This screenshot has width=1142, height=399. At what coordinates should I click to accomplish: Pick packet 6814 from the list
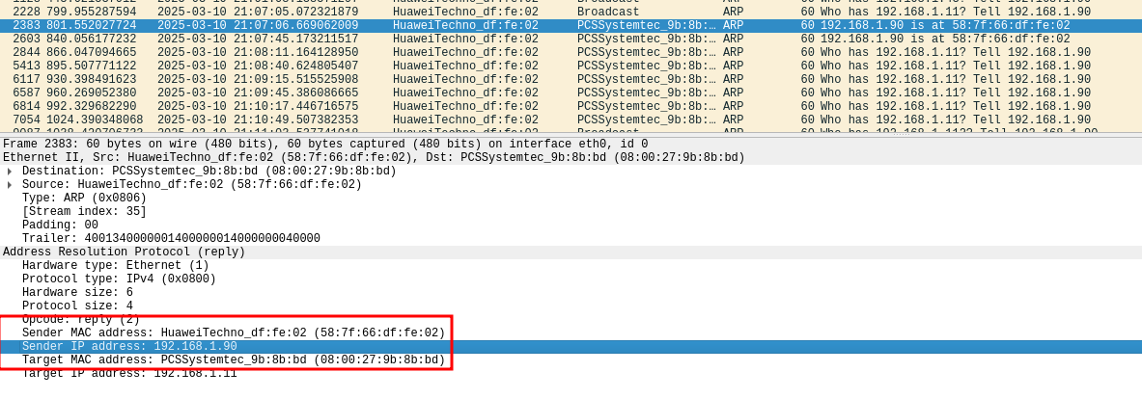386,107
